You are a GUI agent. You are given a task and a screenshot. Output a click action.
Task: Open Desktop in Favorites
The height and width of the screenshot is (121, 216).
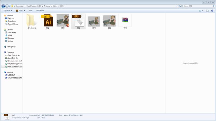(11, 18)
